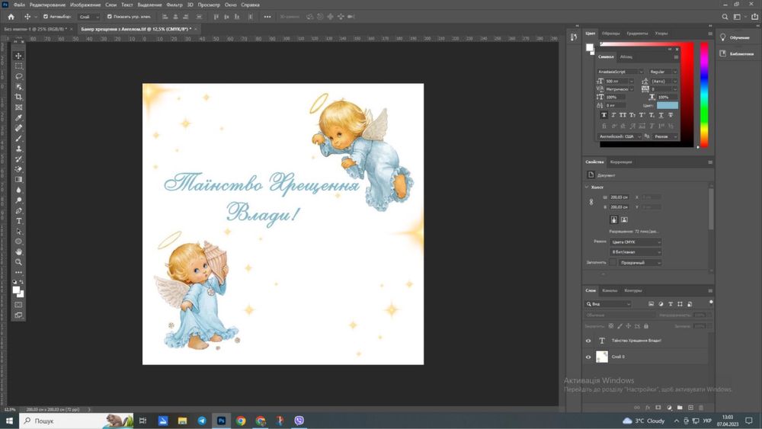Image resolution: width=762 pixels, height=429 pixels.
Task: Open the Прозрачный fill dropdown
Action: (641, 262)
